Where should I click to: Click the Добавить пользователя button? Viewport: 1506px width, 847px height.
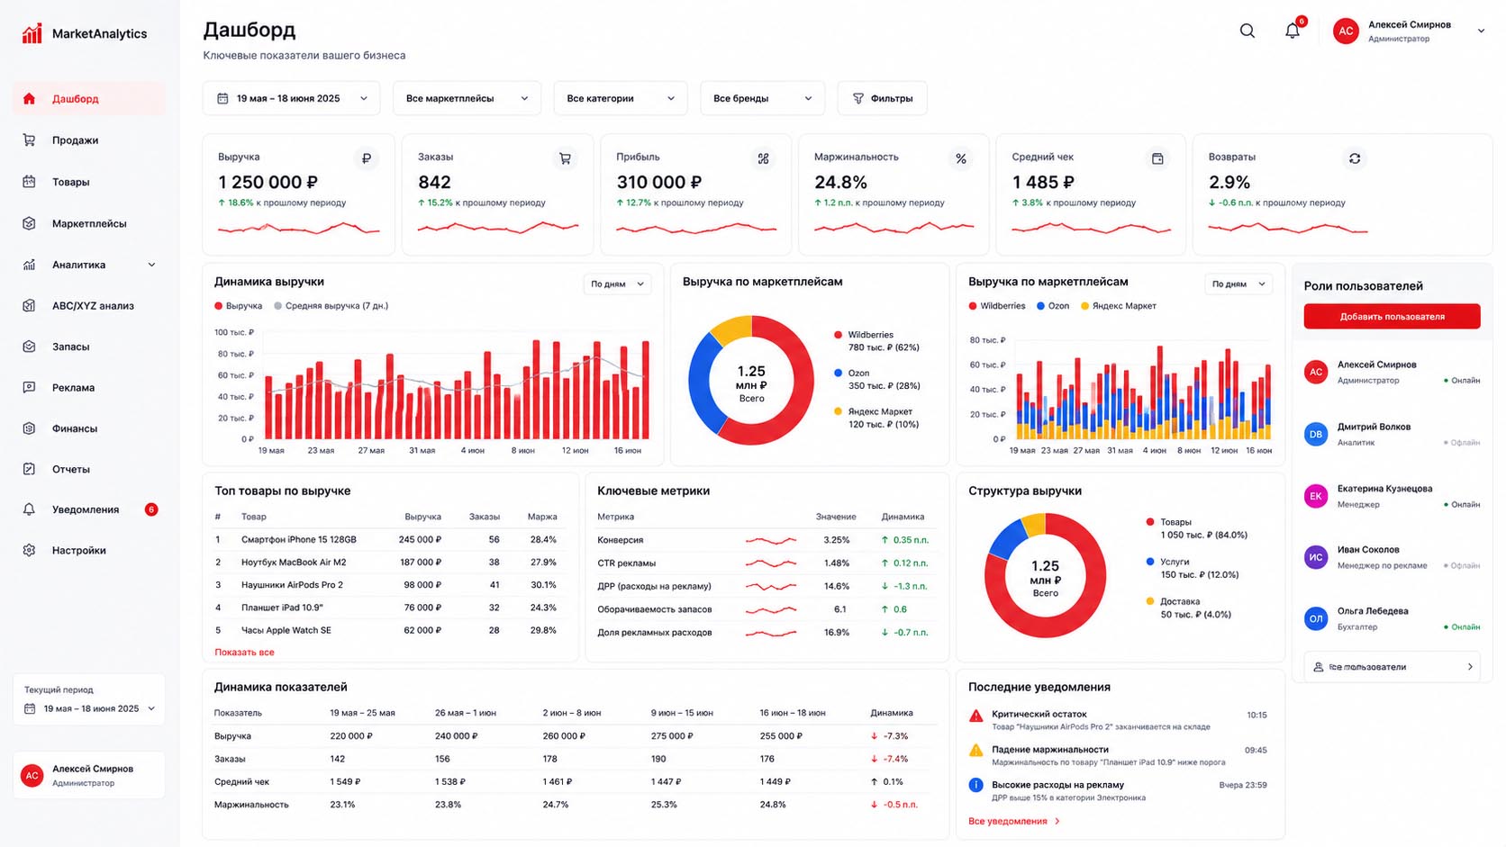(1392, 316)
